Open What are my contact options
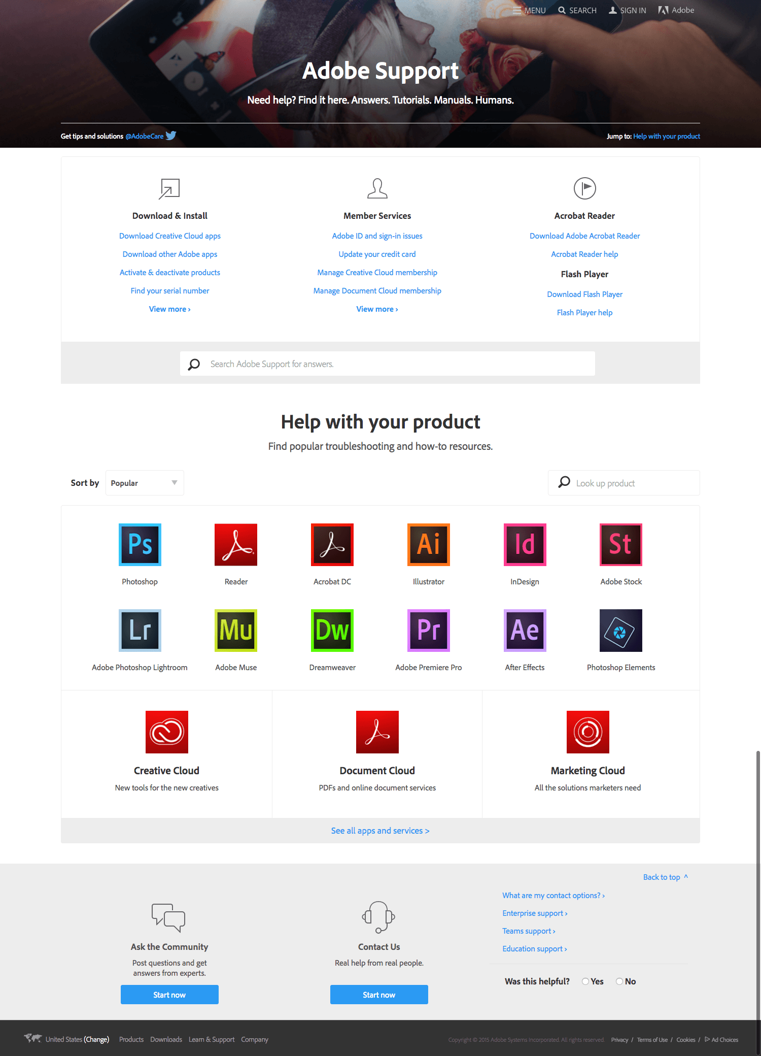This screenshot has height=1056, width=761. (554, 896)
